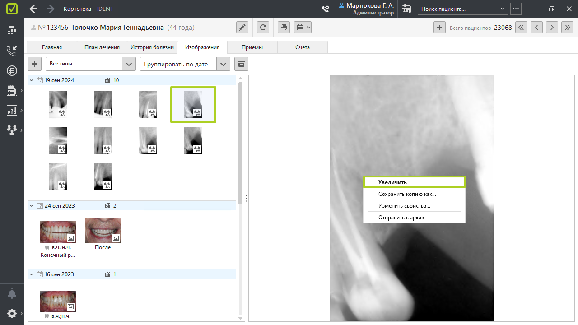Select Увеличить in the context menu
The width and height of the screenshot is (578, 325).
(x=414, y=182)
